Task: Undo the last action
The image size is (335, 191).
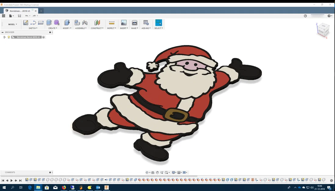Action: pos(27,16)
